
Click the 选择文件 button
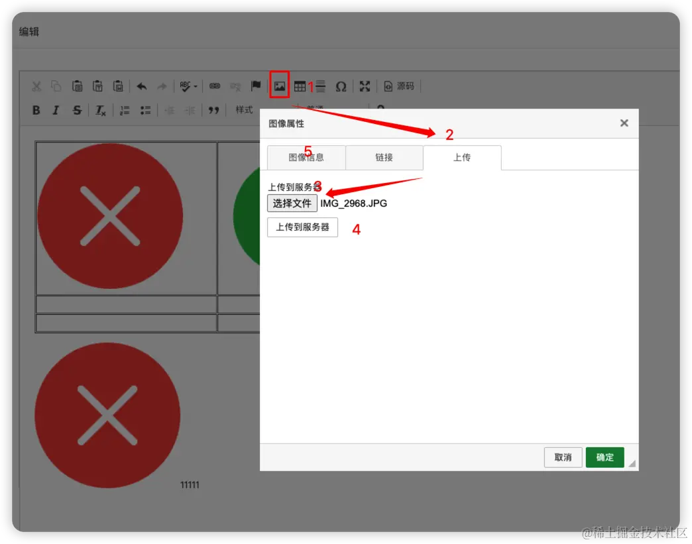click(292, 203)
